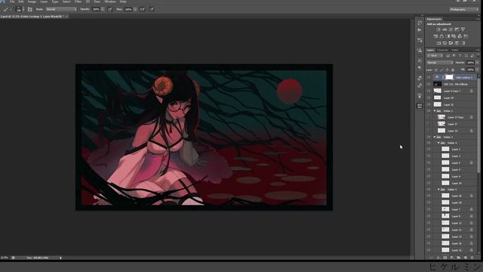Open the collapsed Character panel icon
The width and height of the screenshot is (483, 272).
(x=420, y=60)
